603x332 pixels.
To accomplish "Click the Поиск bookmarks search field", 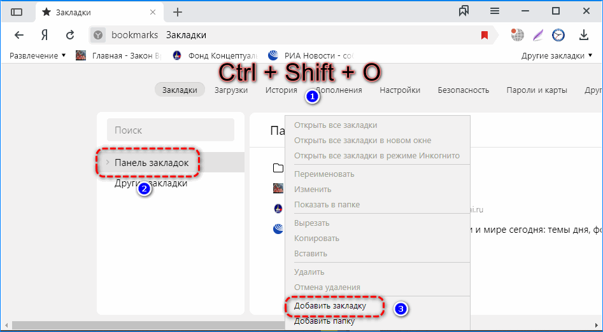I will (x=171, y=130).
